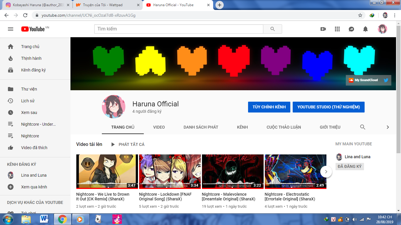Open Nightcore - Under… playlist in sidebar
This screenshot has height=225, width=401.
pyautogui.click(x=35, y=124)
